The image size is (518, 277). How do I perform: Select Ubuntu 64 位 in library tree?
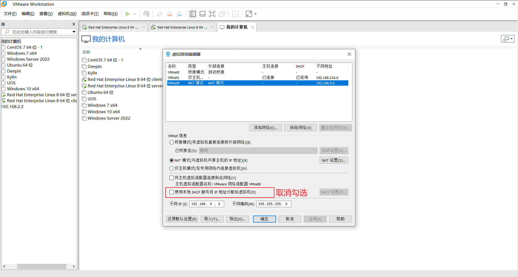pos(20,65)
